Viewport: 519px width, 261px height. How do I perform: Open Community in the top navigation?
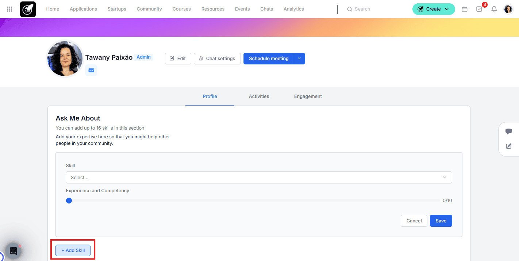[149, 9]
